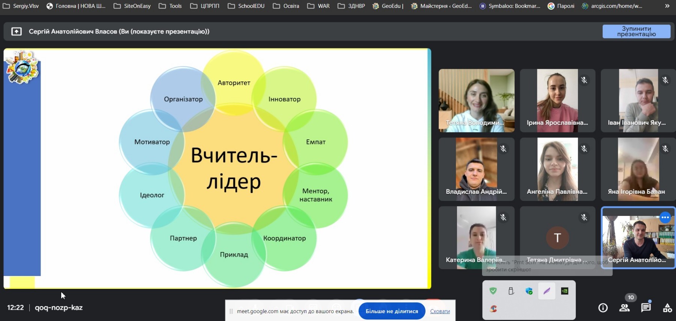The image size is (676, 321).
Task: Open the activities shapes icon
Action: pos(667,308)
